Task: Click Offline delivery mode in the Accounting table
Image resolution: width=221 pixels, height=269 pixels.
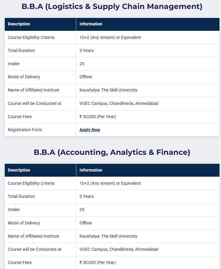Action: point(86,223)
